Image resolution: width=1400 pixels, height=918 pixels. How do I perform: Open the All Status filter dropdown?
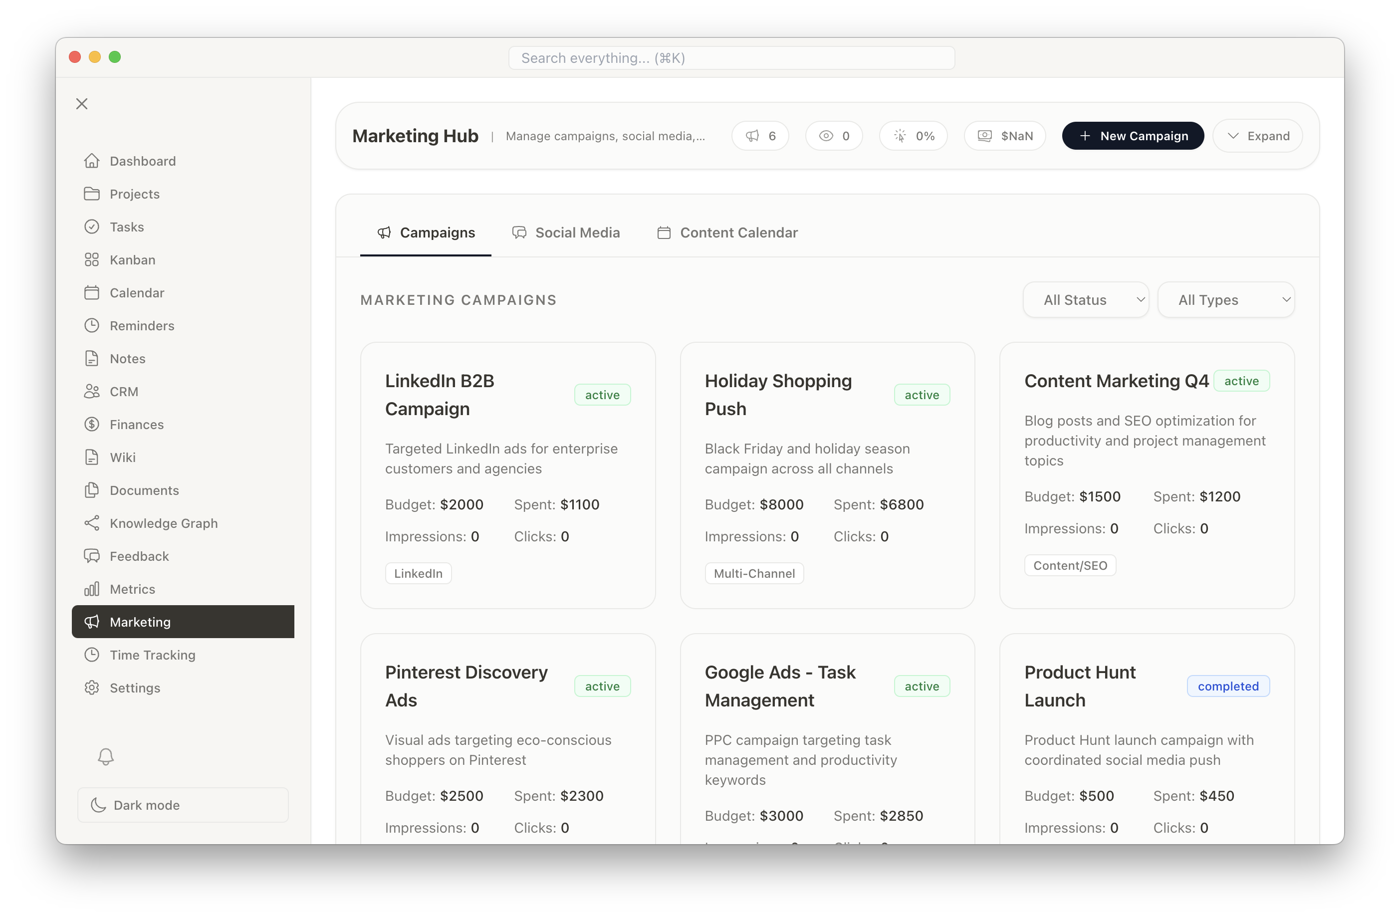pos(1085,300)
